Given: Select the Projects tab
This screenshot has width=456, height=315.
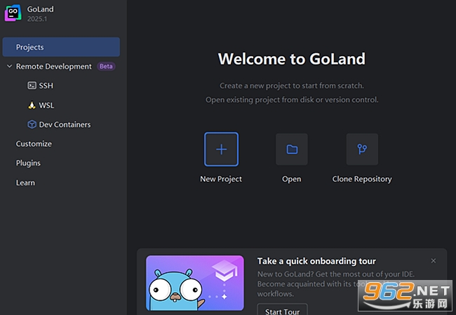Looking at the screenshot, I should [x=61, y=47].
